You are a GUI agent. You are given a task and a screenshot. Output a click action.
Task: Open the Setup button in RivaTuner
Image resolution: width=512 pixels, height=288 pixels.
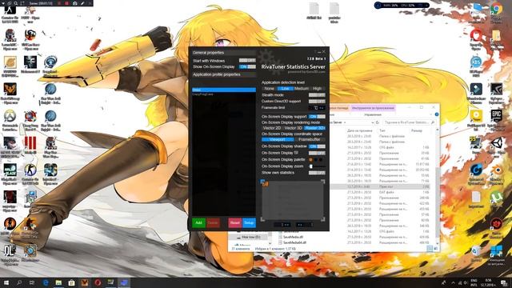249,222
